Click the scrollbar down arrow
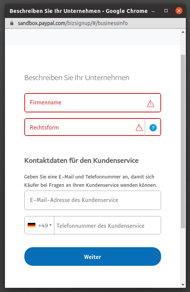 183,285
